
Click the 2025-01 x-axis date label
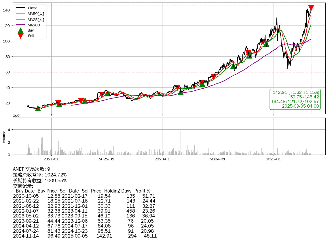point(273,159)
